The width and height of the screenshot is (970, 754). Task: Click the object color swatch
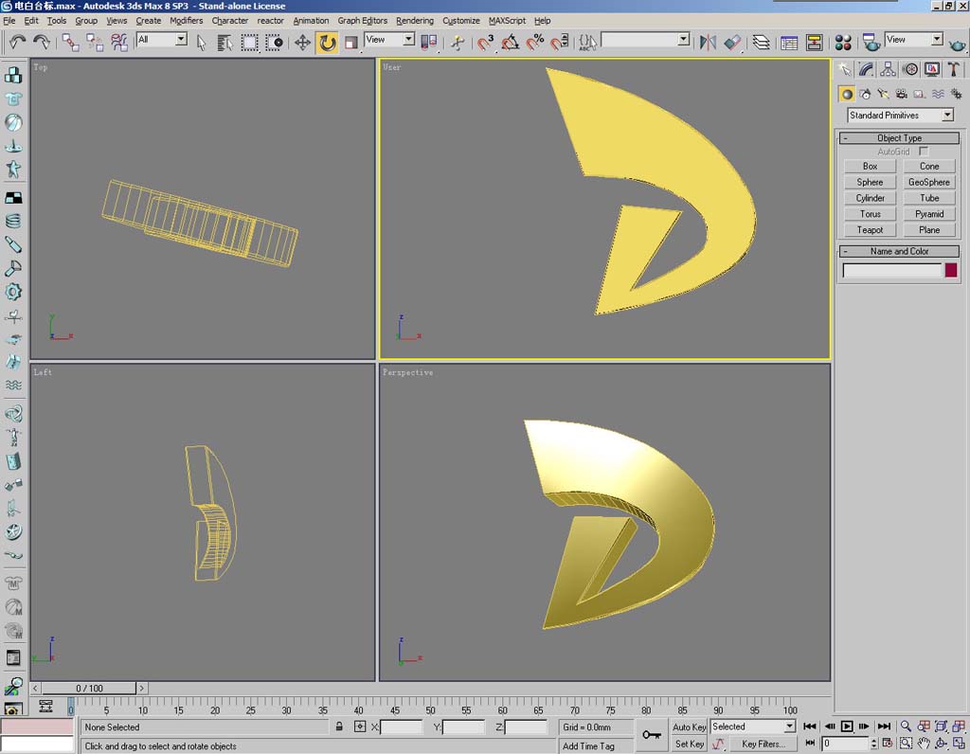coord(951,270)
